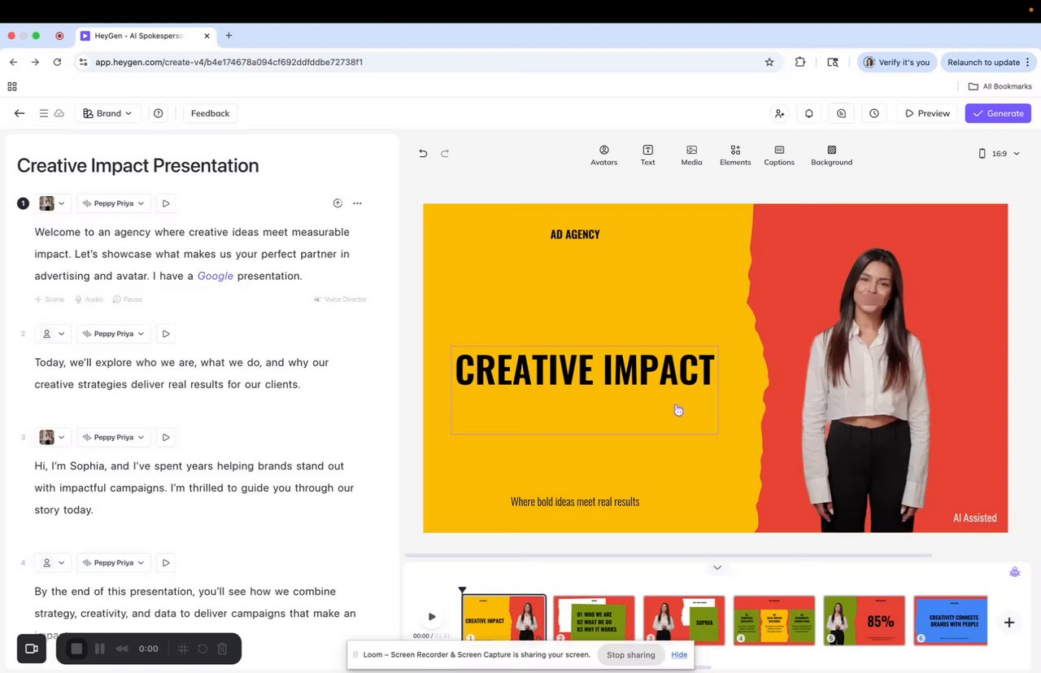
Task: Bookmark this page with the star icon
Action: pos(769,62)
